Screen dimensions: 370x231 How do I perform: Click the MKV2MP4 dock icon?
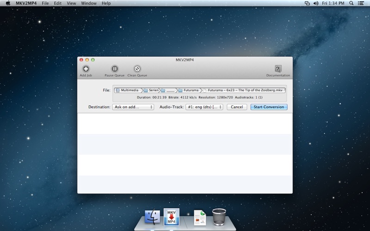(172, 216)
